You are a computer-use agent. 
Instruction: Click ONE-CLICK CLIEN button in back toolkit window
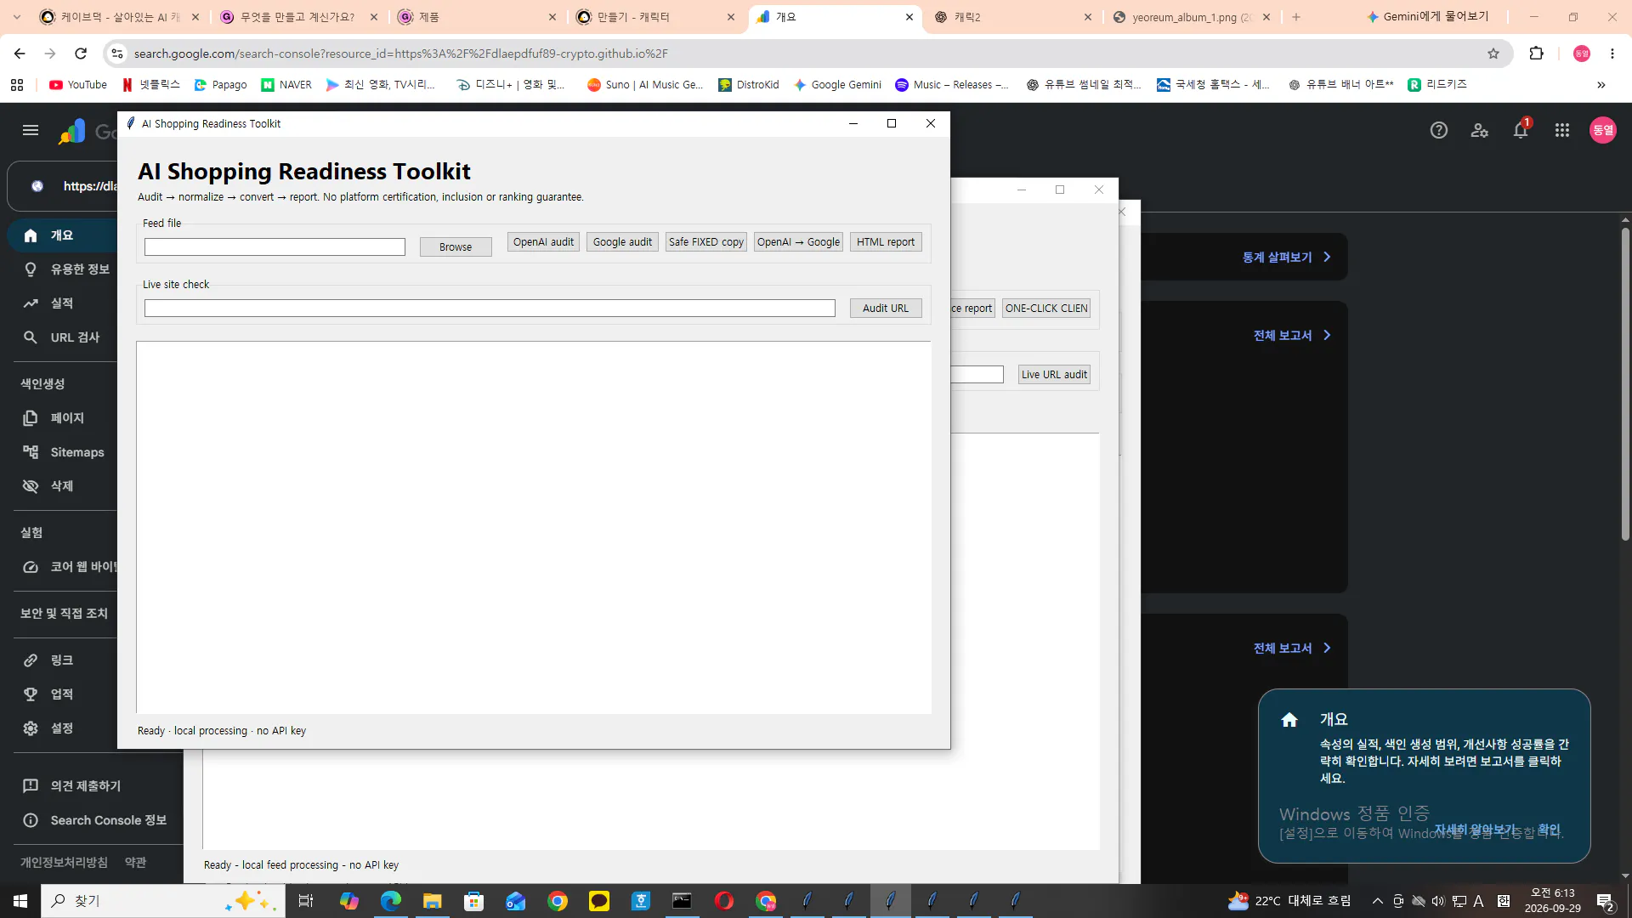(x=1046, y=309)
